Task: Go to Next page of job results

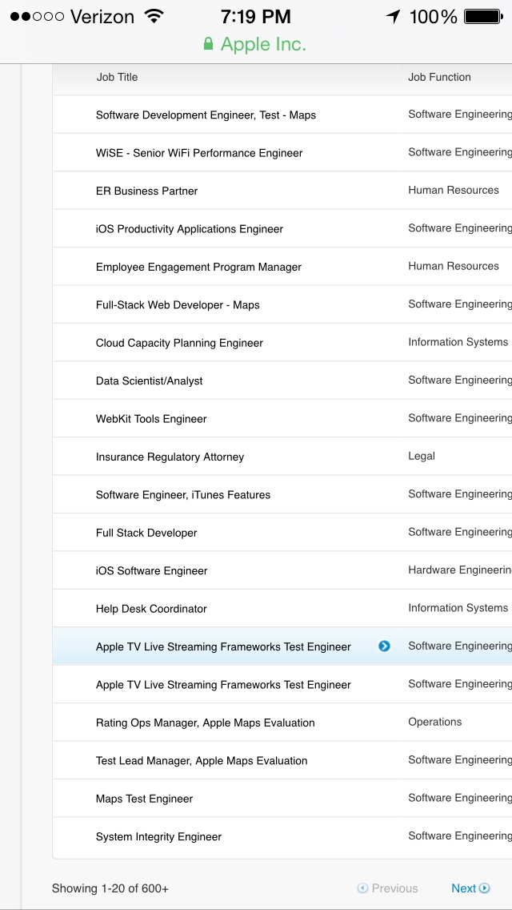Action: tap(464, 888)
